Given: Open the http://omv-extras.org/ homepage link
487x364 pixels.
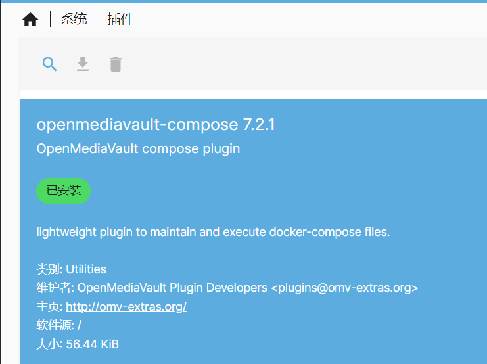Looking at the screenshot, I should point(126,307).
